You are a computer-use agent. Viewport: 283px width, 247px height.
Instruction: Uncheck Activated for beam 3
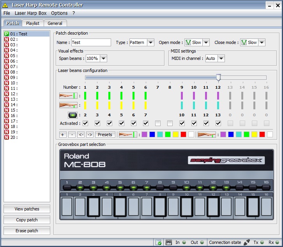[x=110, y=123]
